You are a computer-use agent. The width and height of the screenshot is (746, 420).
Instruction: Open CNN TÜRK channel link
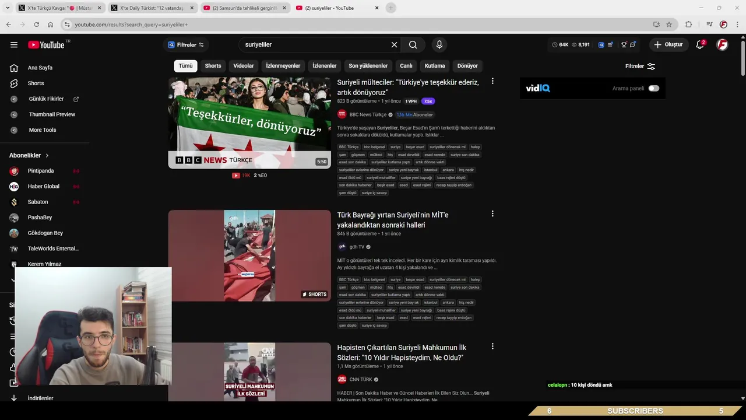[x=361, y=380]
